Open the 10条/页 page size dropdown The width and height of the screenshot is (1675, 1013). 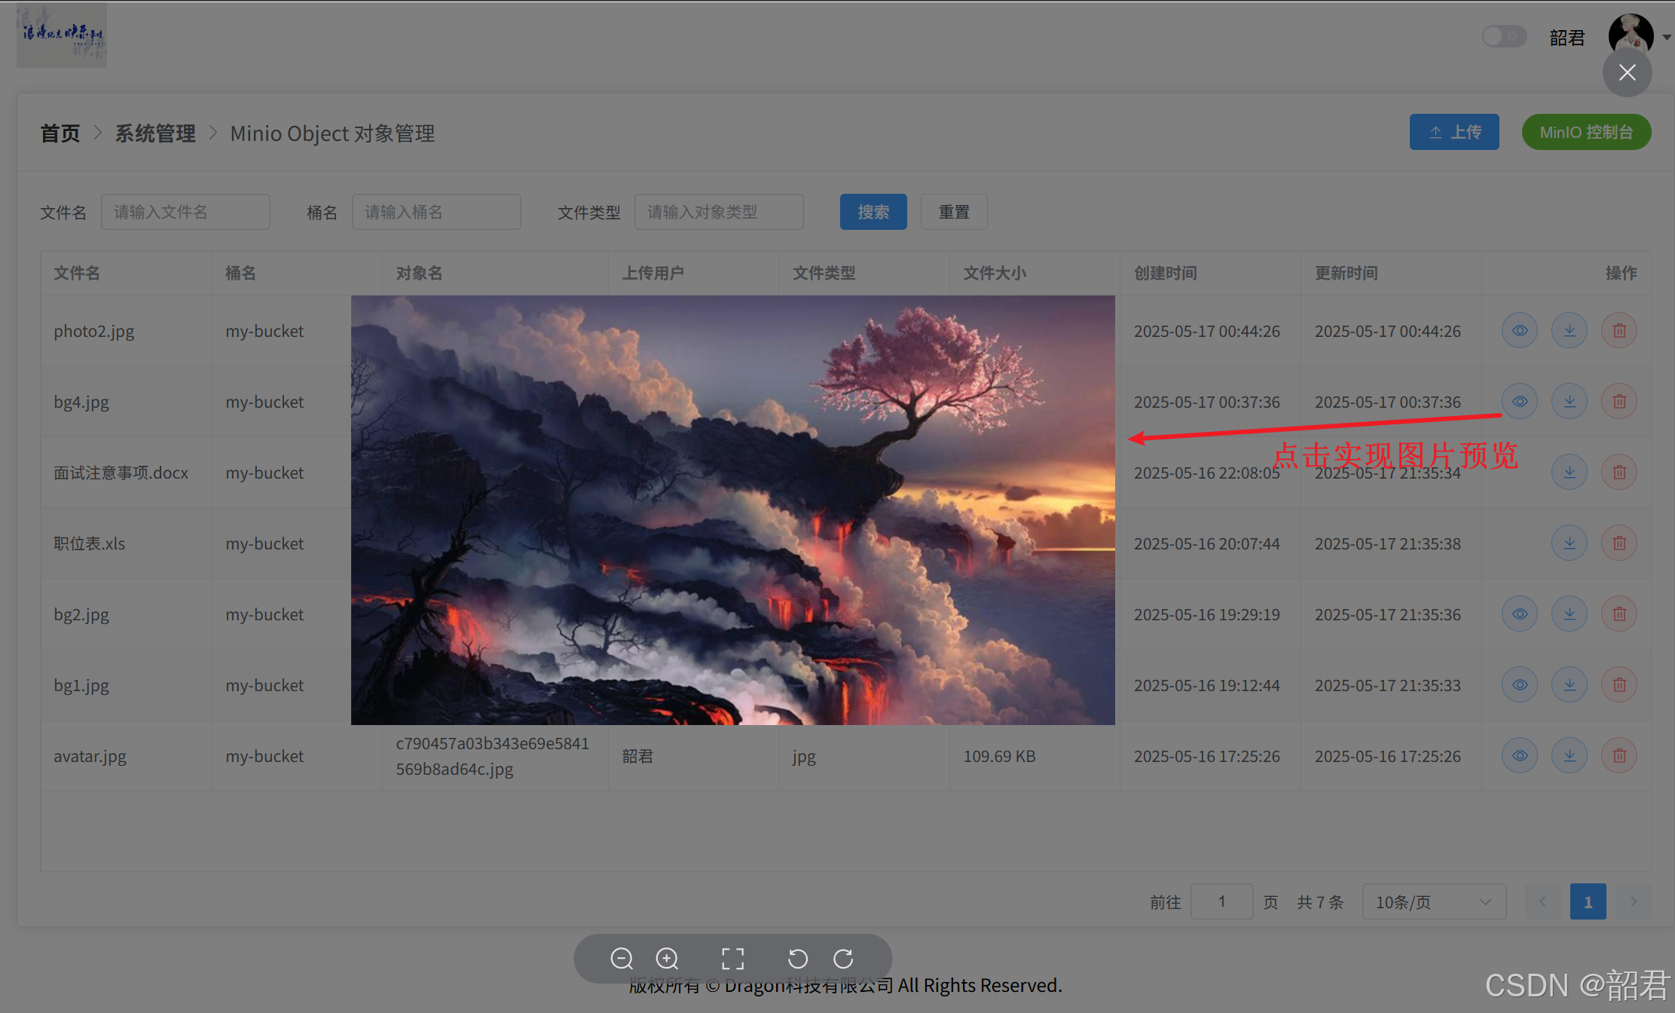click(x=1433, y=902)
